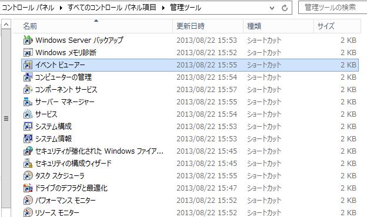Select the システム情報 name text
The height and width of the screenshot is (217, 367).
(54, 139)
